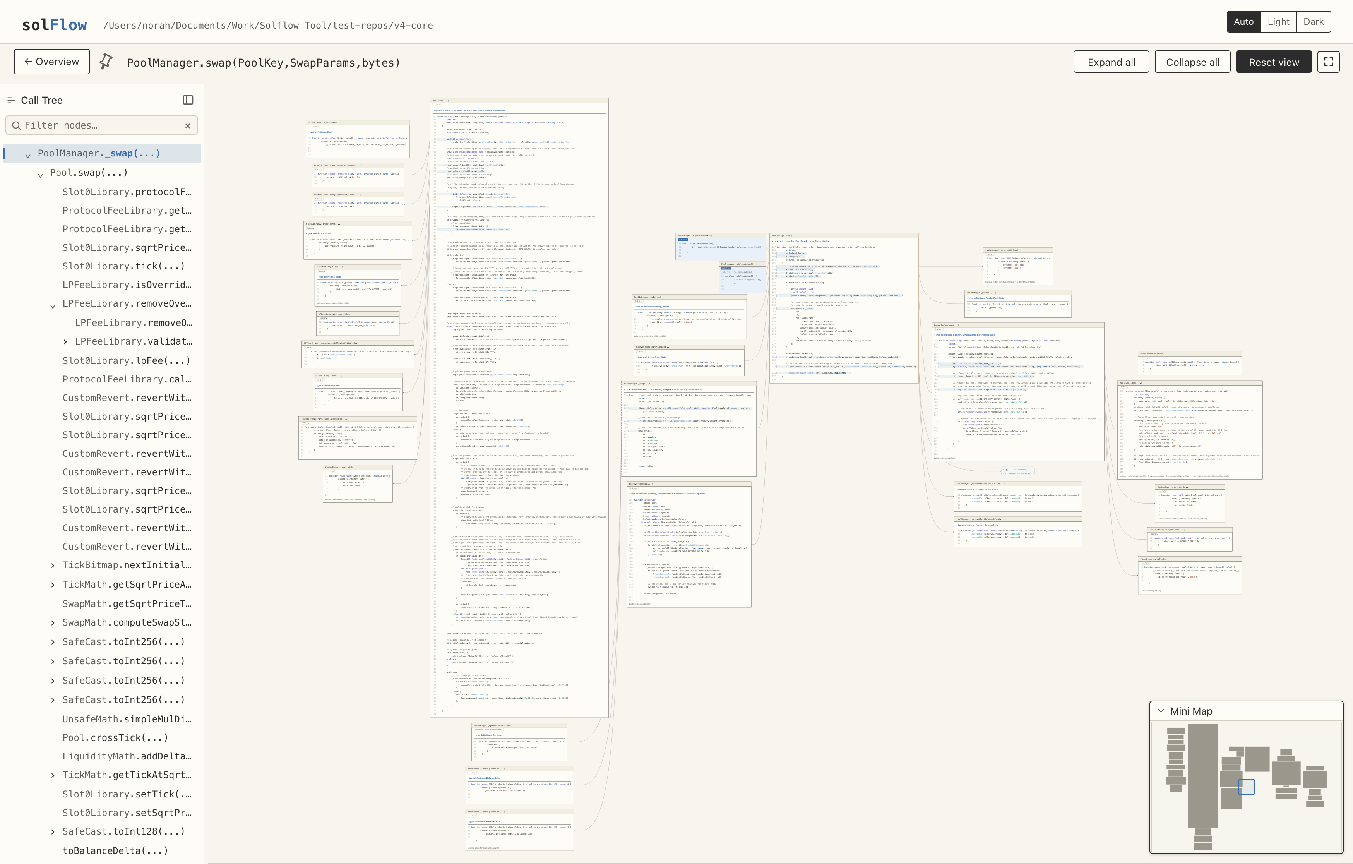Click the repository path text

coord(268,25)
